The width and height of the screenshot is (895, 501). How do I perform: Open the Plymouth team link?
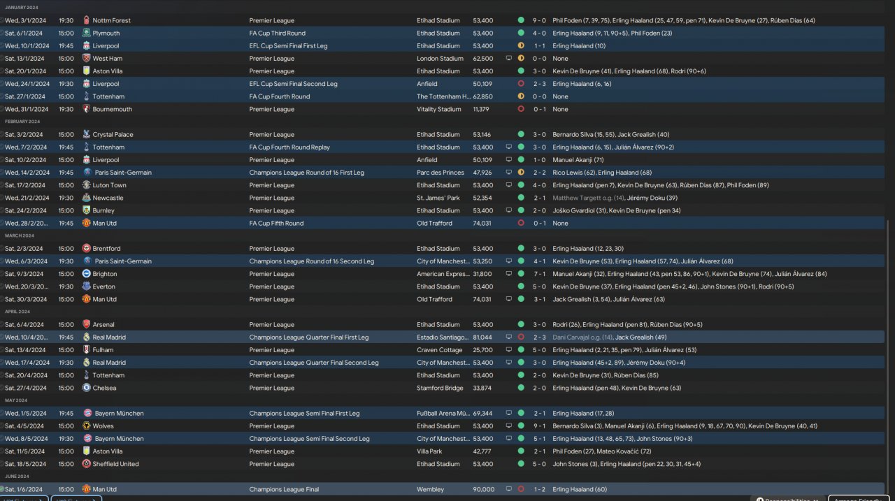(x=106, y=33)
